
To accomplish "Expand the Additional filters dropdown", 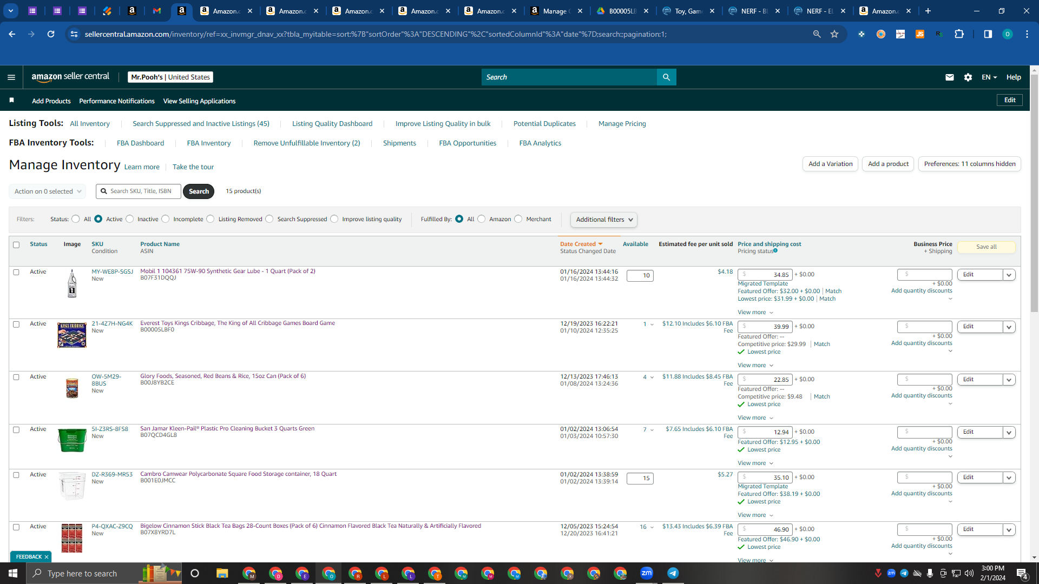I will [603, 220].
